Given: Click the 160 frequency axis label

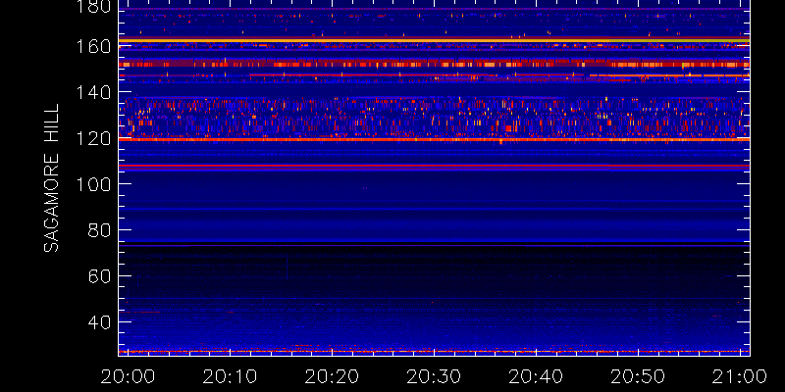Looking at the screenshot, I should click(x=93, y=46).
